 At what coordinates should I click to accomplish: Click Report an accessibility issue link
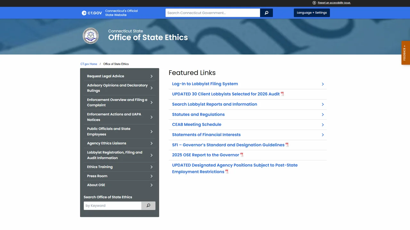[334, 3]
